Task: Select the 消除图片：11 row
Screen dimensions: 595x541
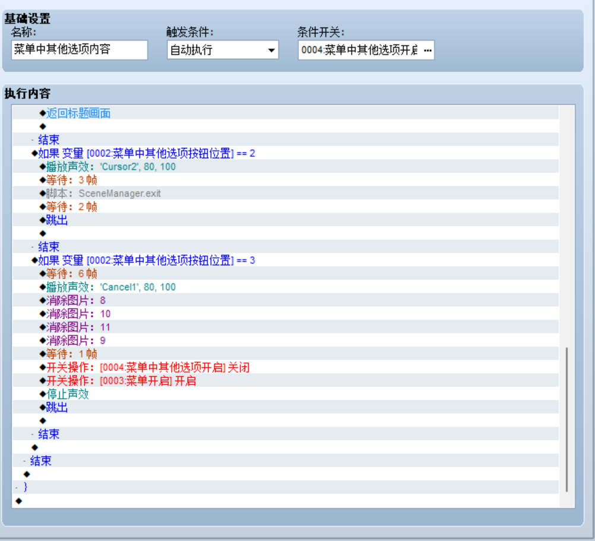Action: [x=286, y=327]
